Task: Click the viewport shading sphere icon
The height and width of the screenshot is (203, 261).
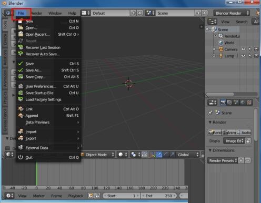Action: tap(123, 155)
